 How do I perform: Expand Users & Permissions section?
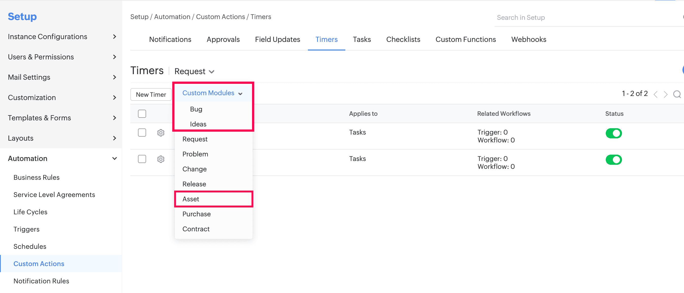tap(61, 57)
